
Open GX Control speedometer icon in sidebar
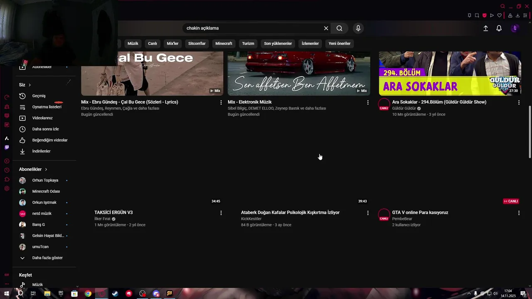(7, 97)
